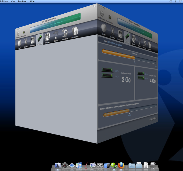
Task: Open the Applications folder in Dock
Action: click(x=132, y=166)
